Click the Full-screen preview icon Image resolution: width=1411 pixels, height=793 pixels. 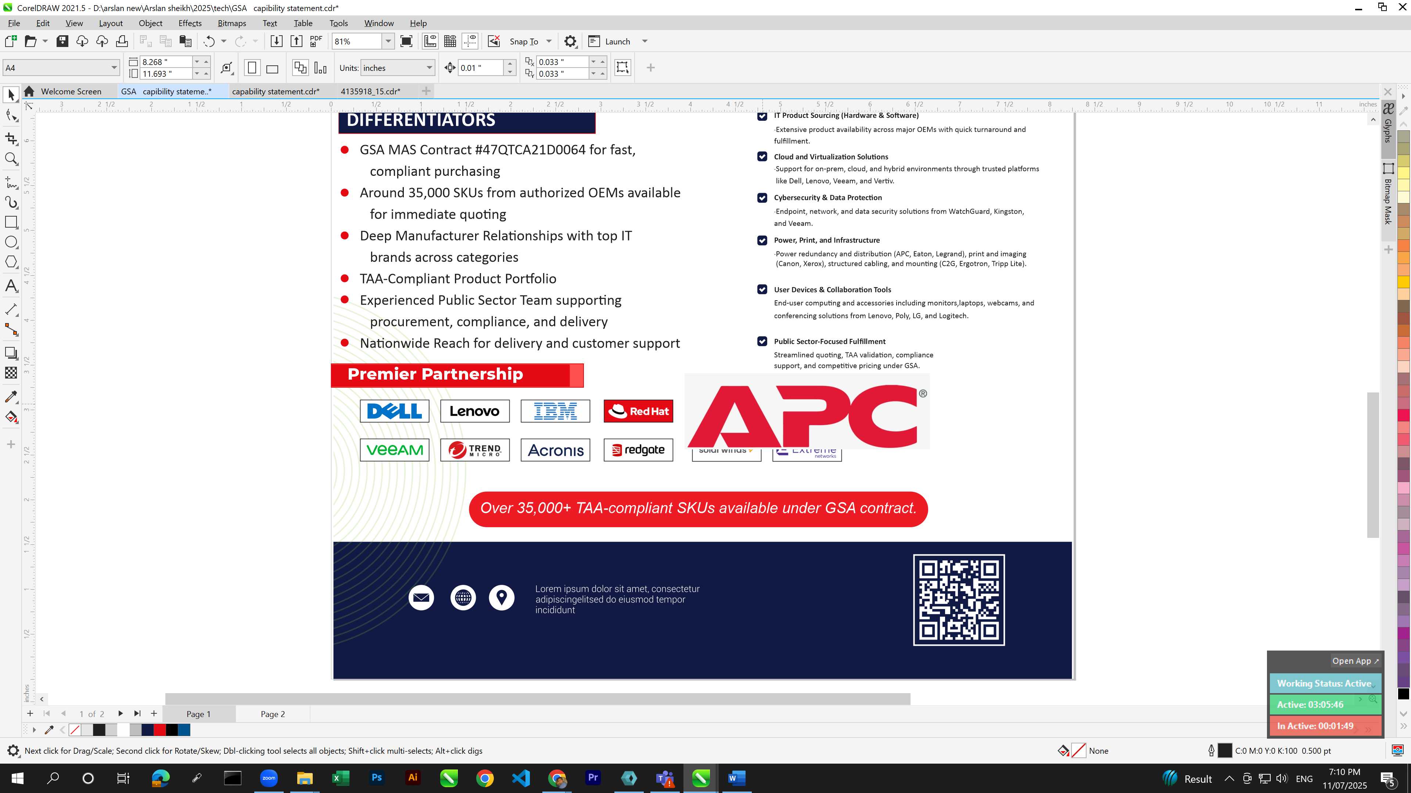tap(406, 41)
